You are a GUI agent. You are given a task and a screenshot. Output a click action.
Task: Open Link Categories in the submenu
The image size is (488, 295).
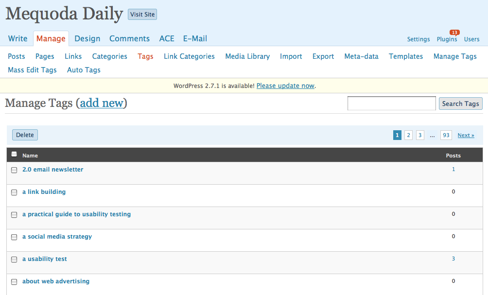(x=189, y=56)
